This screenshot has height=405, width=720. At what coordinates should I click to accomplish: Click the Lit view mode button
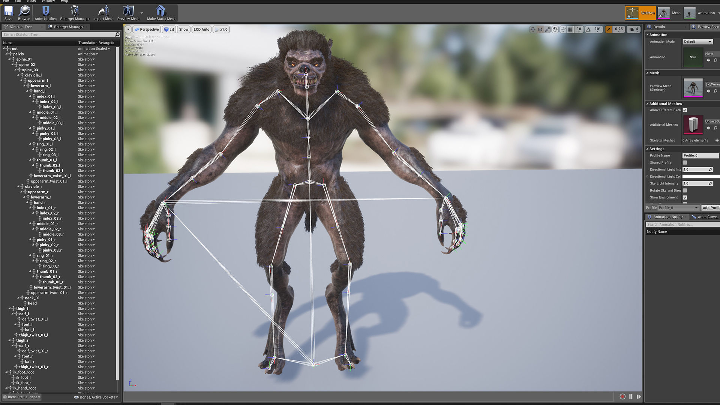coord(169,29)
